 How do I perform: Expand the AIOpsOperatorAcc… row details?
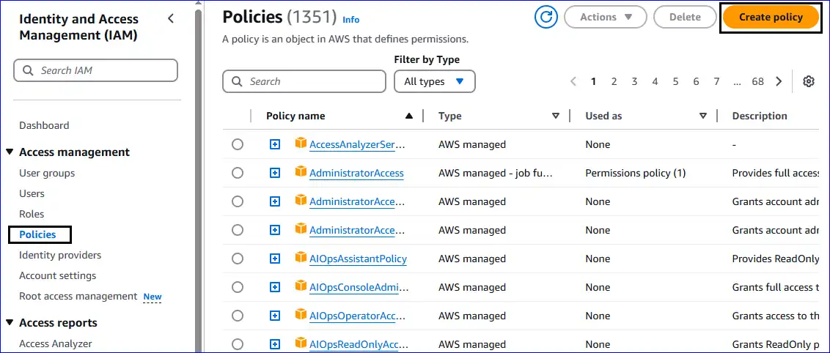(x=275, y=316)
